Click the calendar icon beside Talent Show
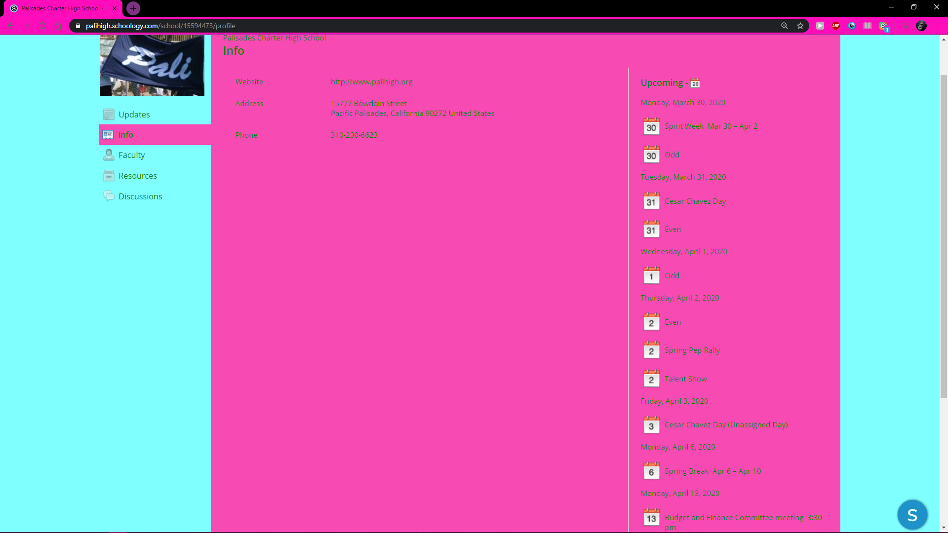This screenshot has width=948, height=533. 652,379
